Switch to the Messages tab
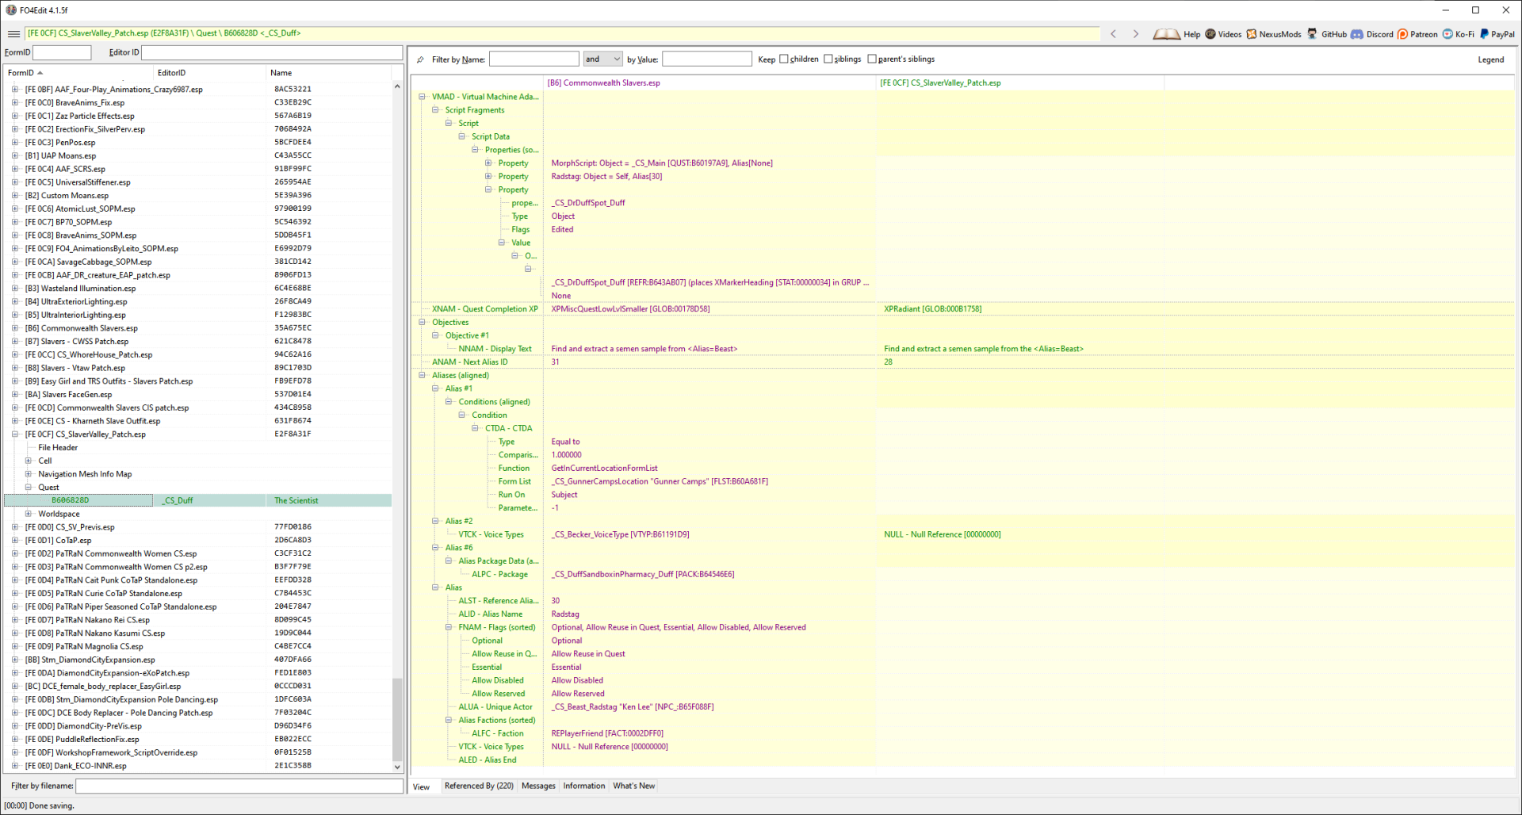This screenshot has height=815, width=1522. click(538, 786)
